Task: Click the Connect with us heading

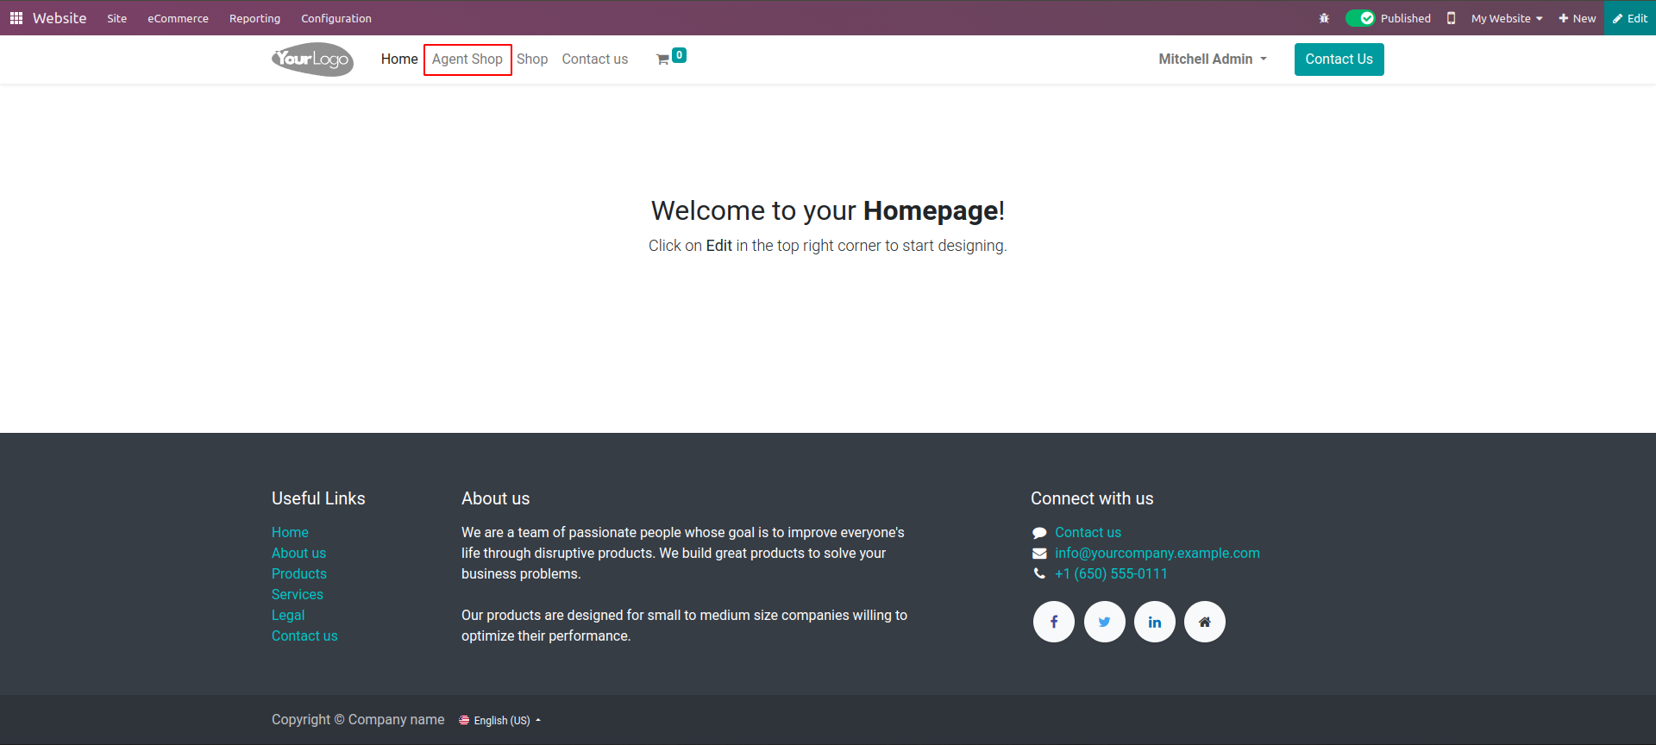Action: tap(1092, 498)
